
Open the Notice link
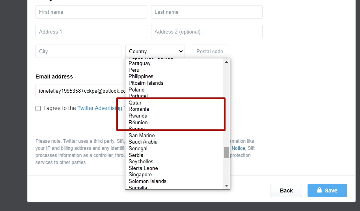[x=238, y=148]
